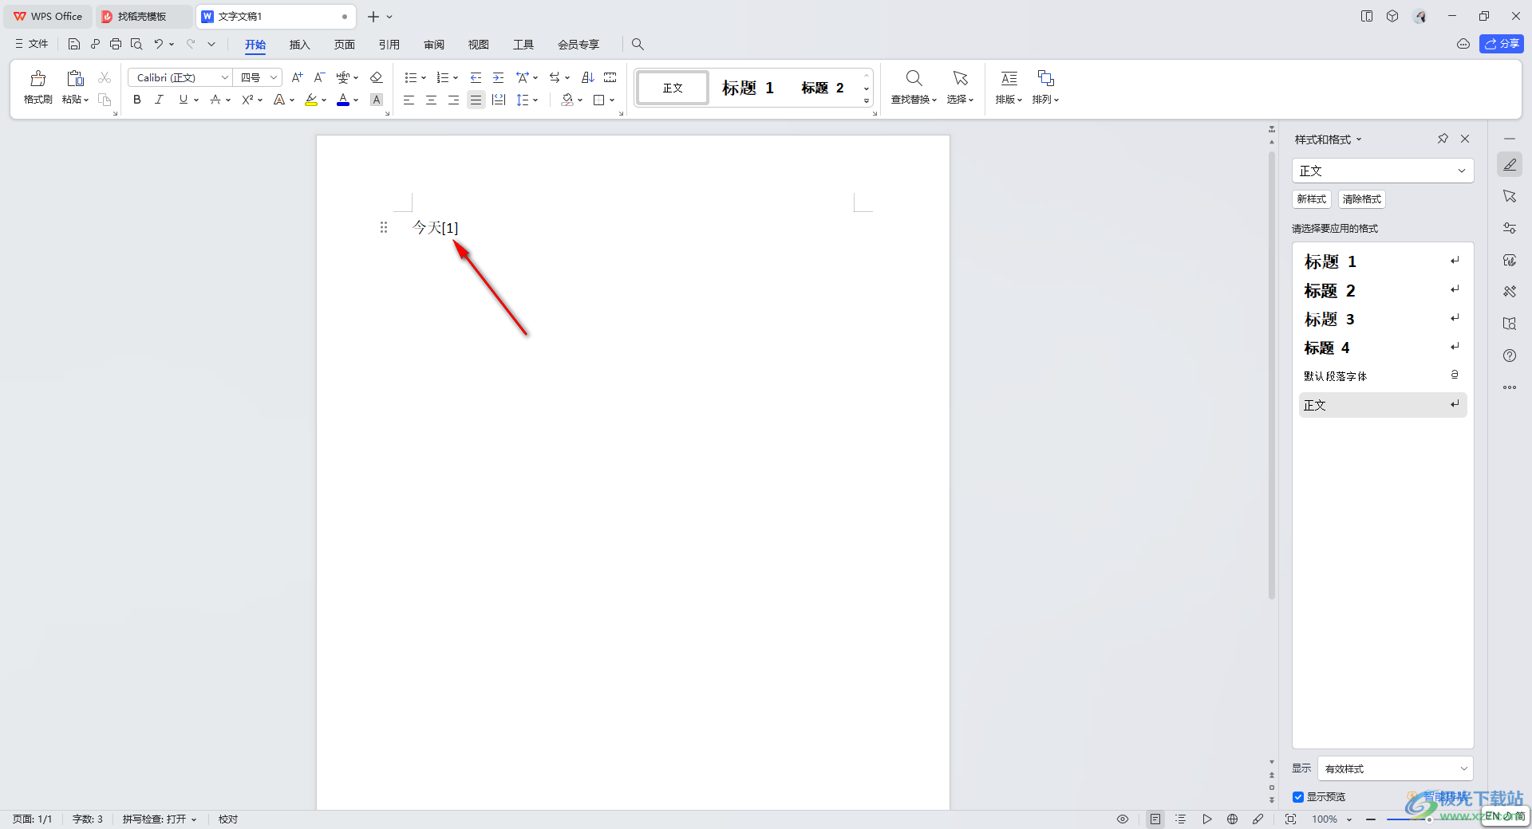Click the sort icon in paragraph group
1532x829 pixels.
[x=588, y=77]
